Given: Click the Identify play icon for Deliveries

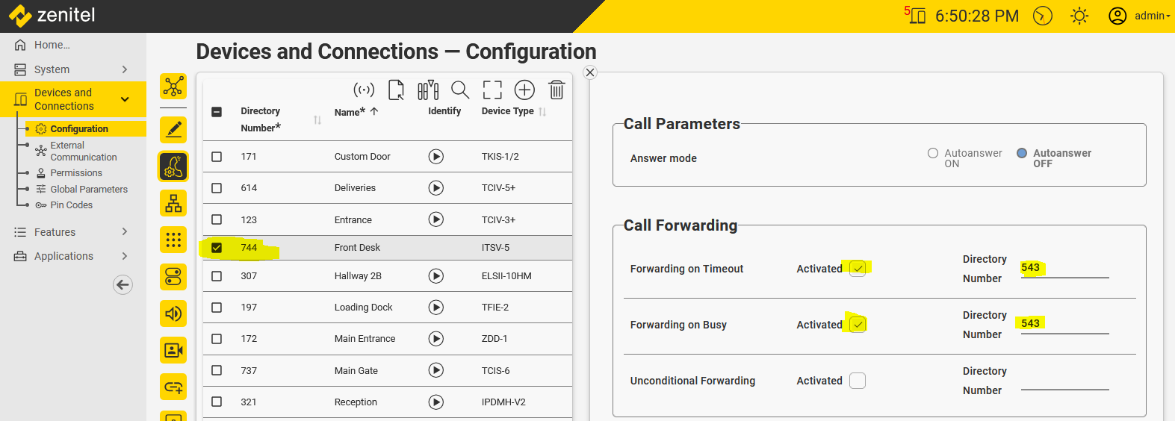Looking at the screenshot, I should [436, 188].
